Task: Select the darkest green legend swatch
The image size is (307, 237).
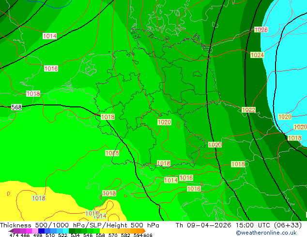Action: coord(72,231)
